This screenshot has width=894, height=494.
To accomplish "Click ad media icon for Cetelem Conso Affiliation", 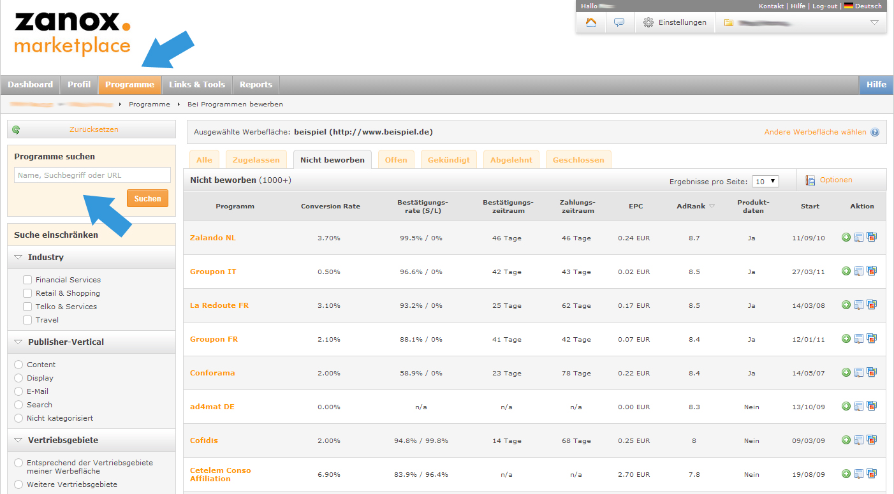I will [872, 474].
